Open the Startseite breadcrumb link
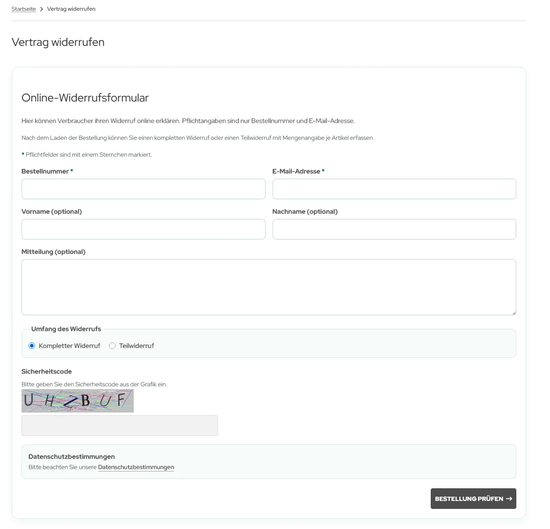This screenshot has height=529, width=550. (24, 9)
